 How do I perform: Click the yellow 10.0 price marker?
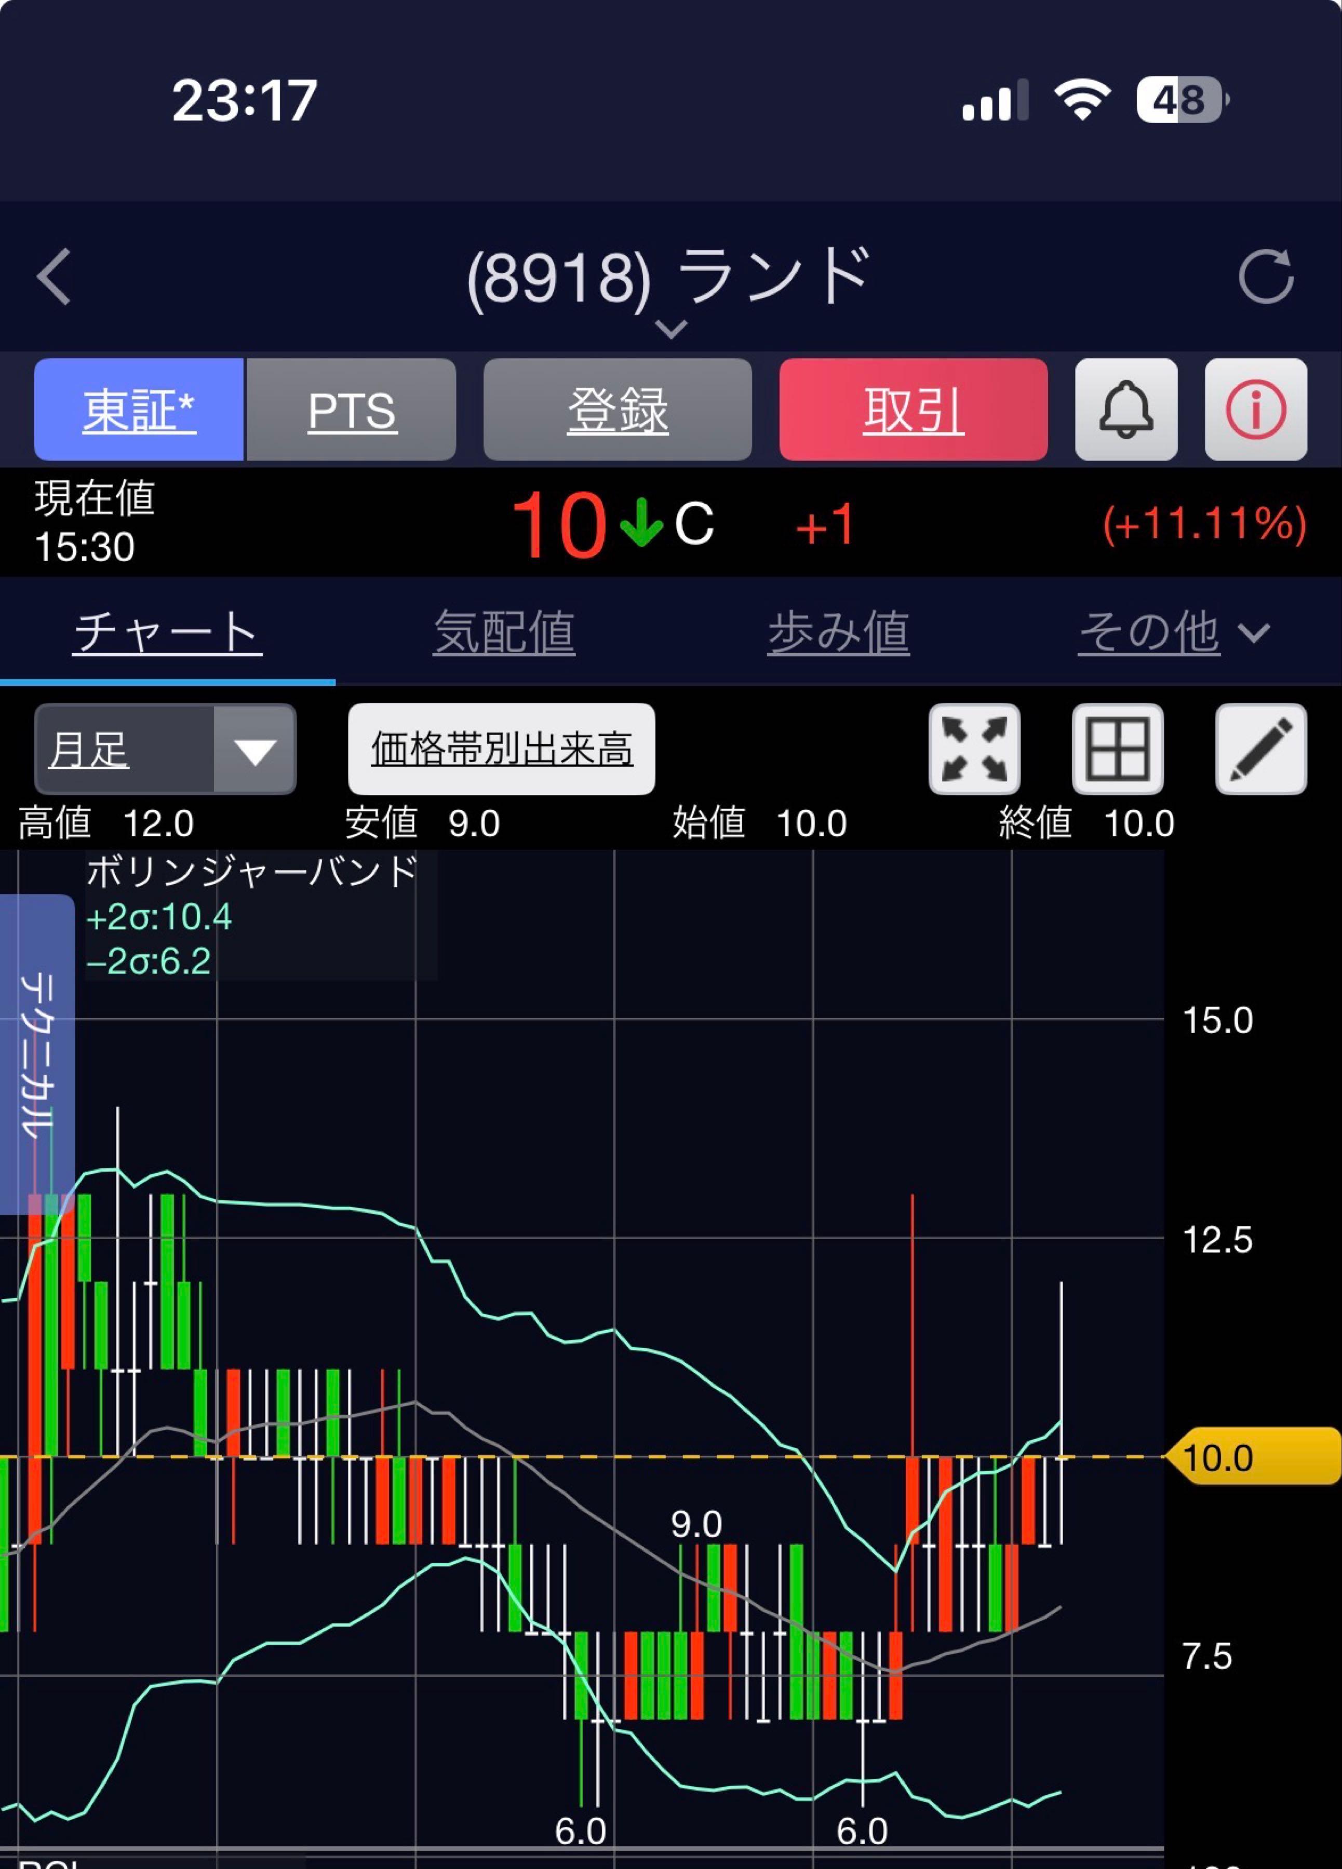1253,1457
